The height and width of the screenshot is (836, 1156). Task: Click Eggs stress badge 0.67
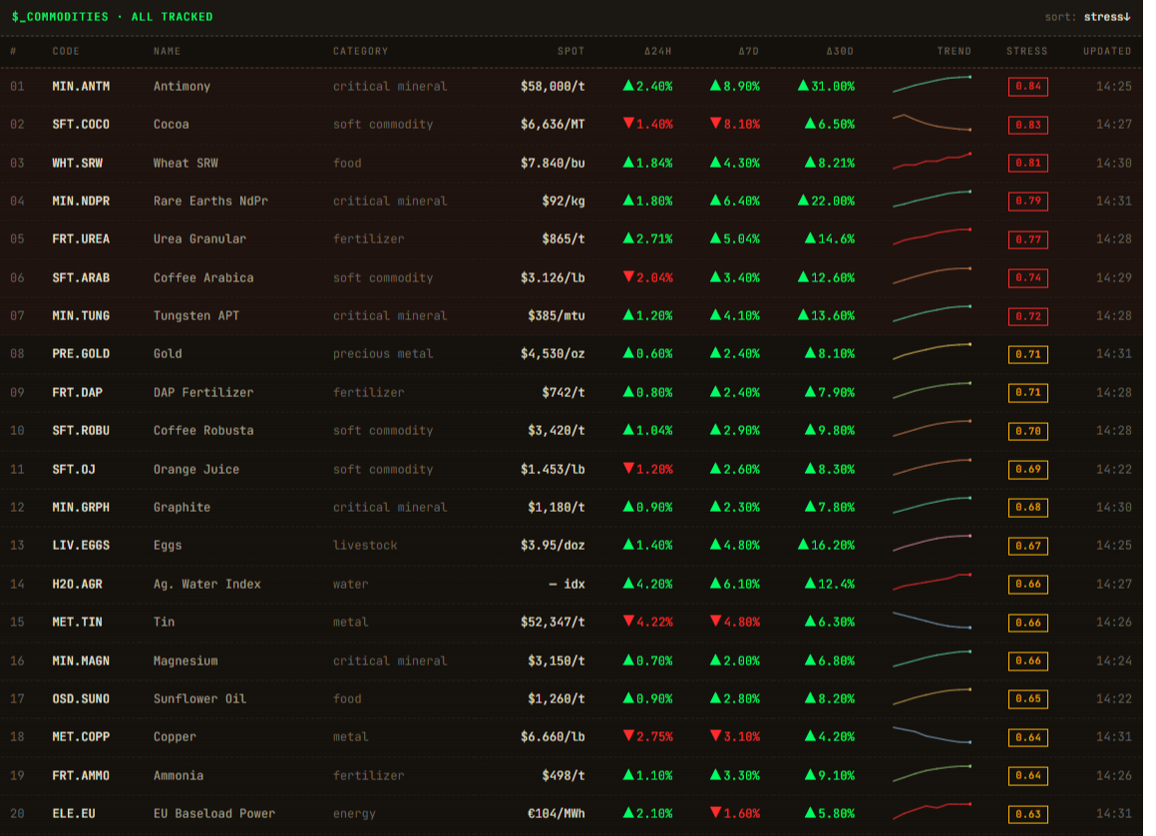(1027, 546)
